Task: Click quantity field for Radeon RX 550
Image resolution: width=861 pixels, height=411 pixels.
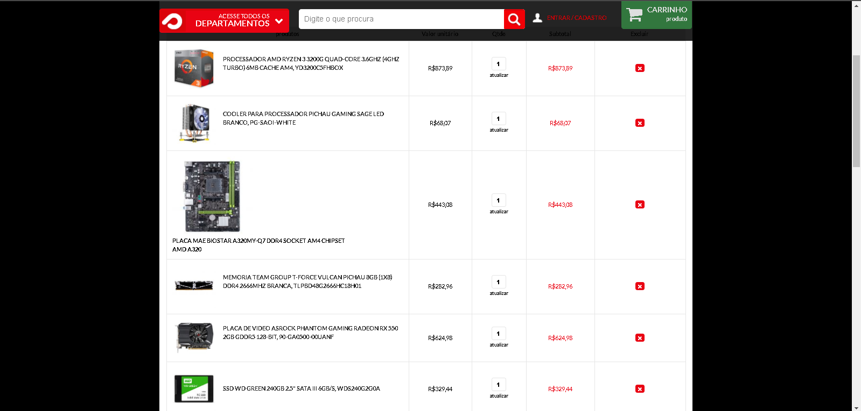Action: 499,334
